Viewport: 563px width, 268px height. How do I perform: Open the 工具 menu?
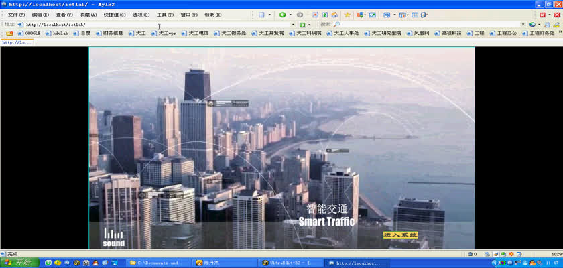pos(165,15)
